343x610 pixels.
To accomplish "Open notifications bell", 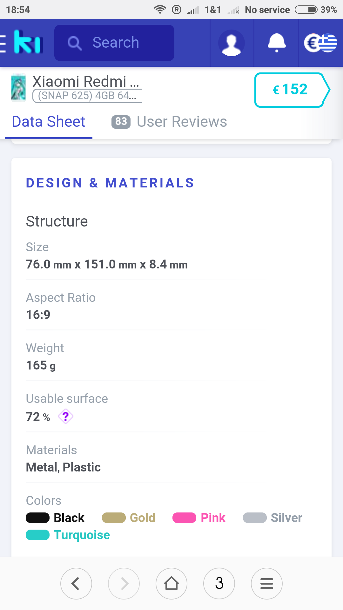I will 277,43.
